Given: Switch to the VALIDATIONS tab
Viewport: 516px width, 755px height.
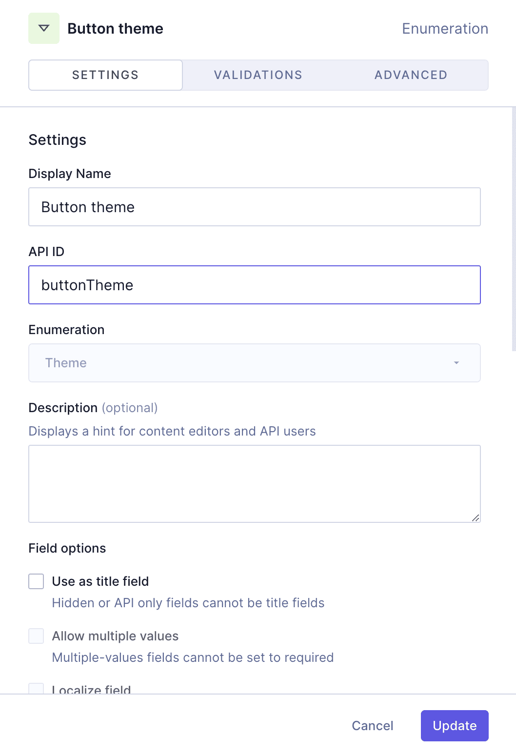Looking at the screenshot, I should point(258,75).
